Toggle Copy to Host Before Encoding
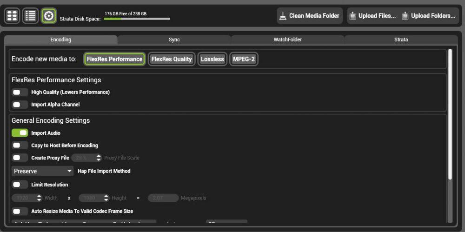The height and width of the screenshot is (232, 465). click(20, 146)
